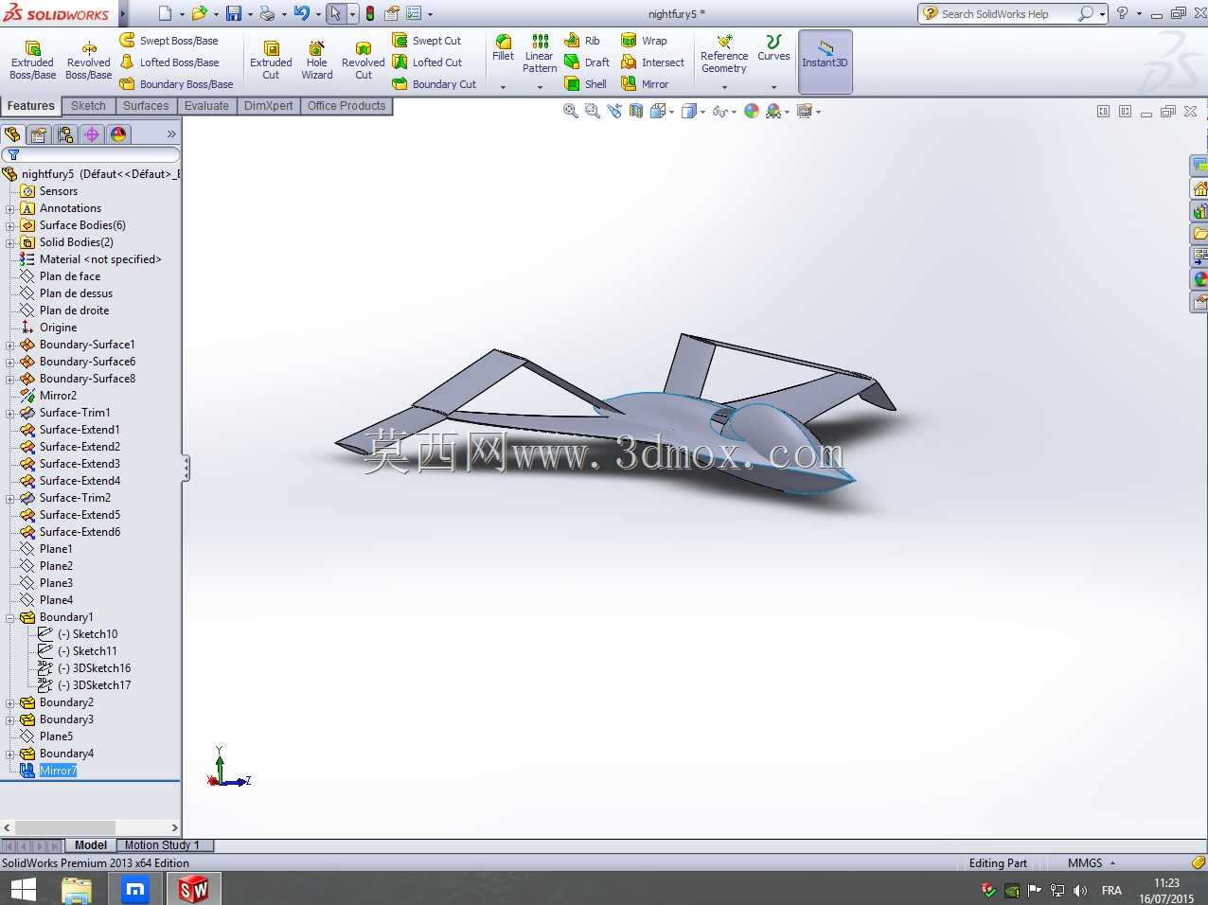Select Surface-Trim1 in feature tree
Image resolution: width=1208 pixels, height=905 pixels.
75,413
